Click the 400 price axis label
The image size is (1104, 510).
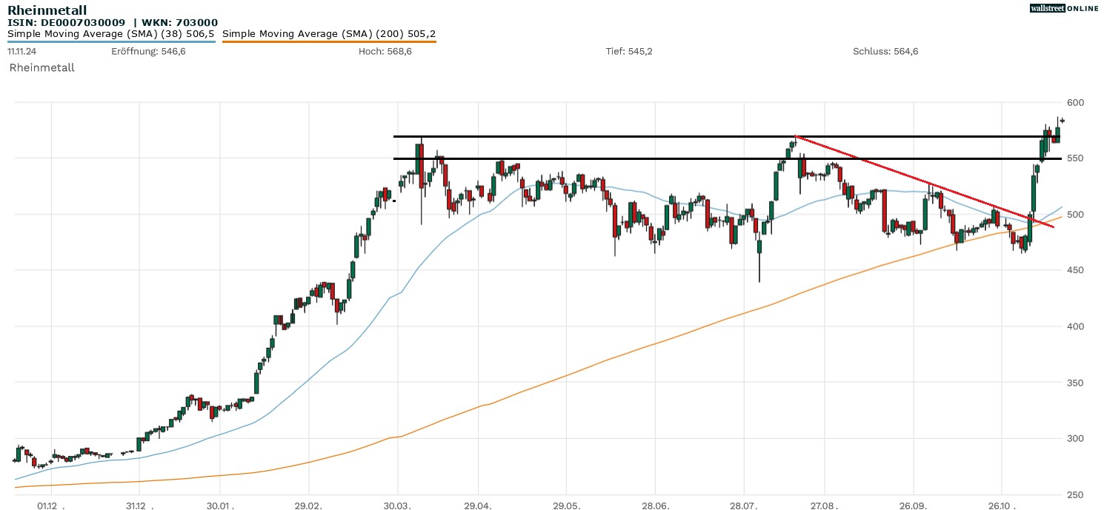(x=1074, y=326)
